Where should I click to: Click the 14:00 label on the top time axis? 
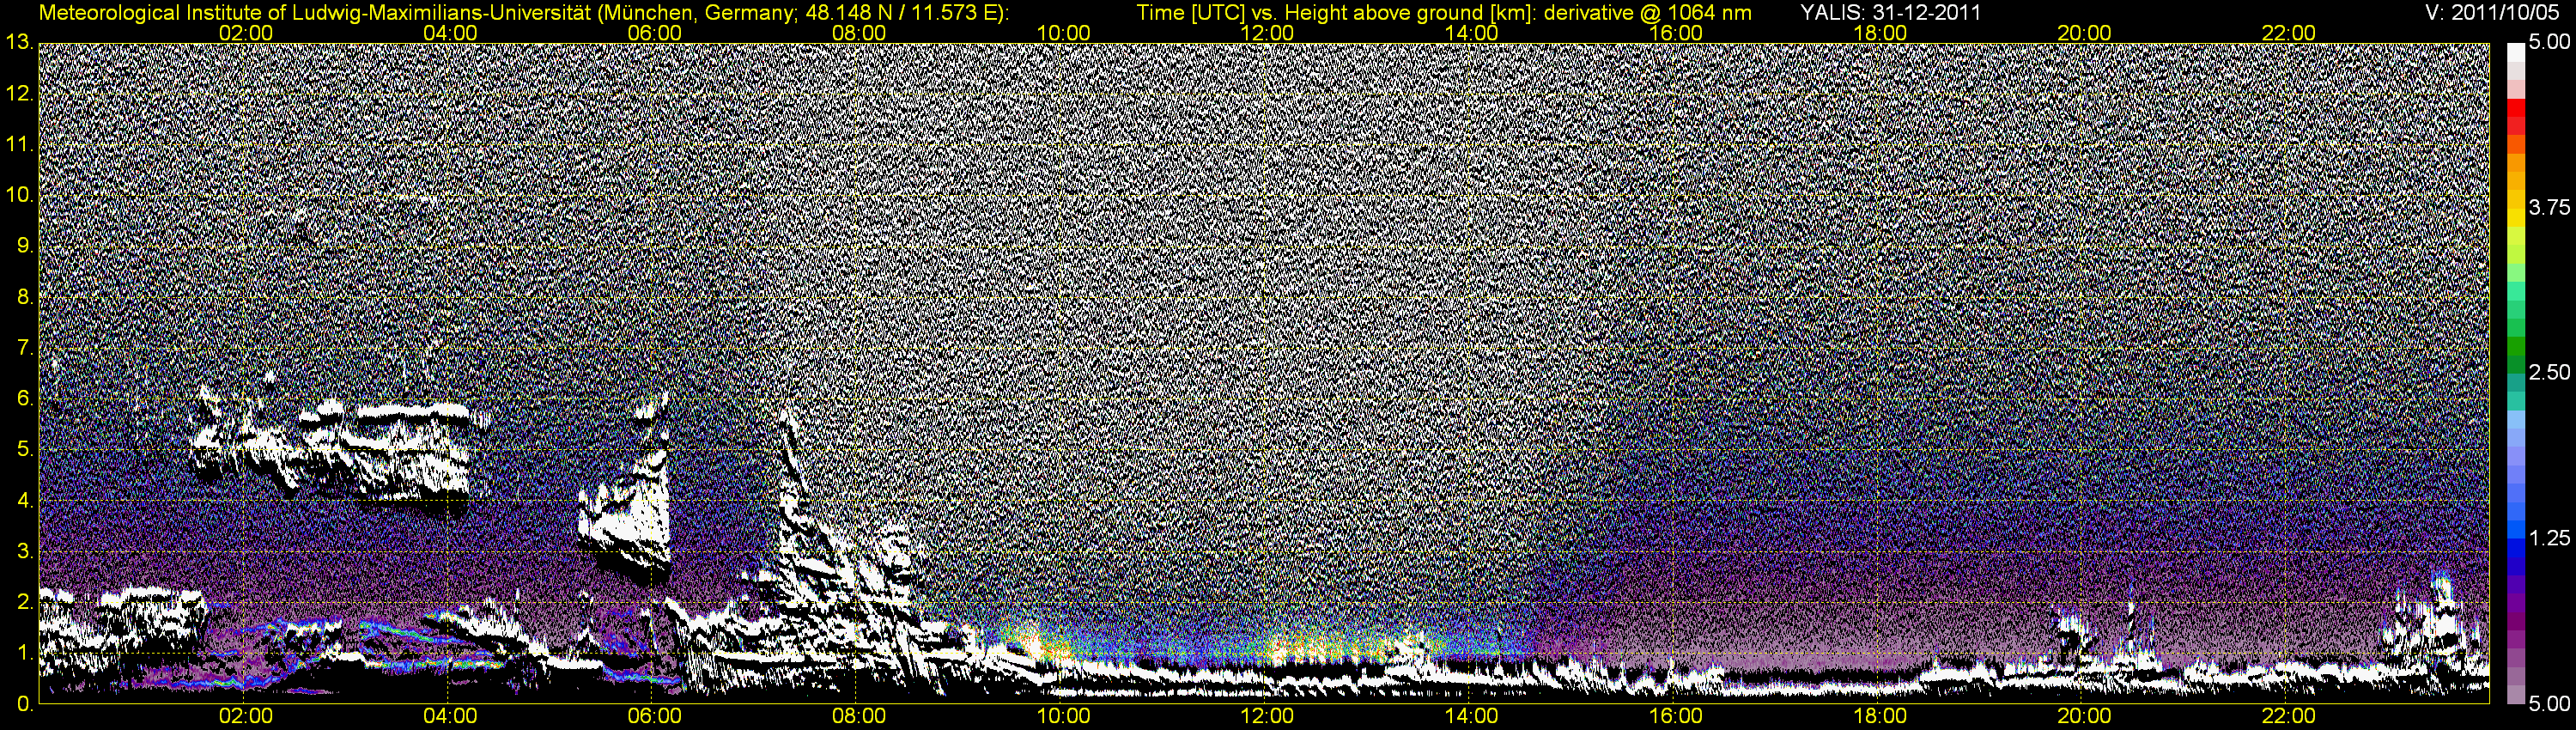tap(1472, 33)
